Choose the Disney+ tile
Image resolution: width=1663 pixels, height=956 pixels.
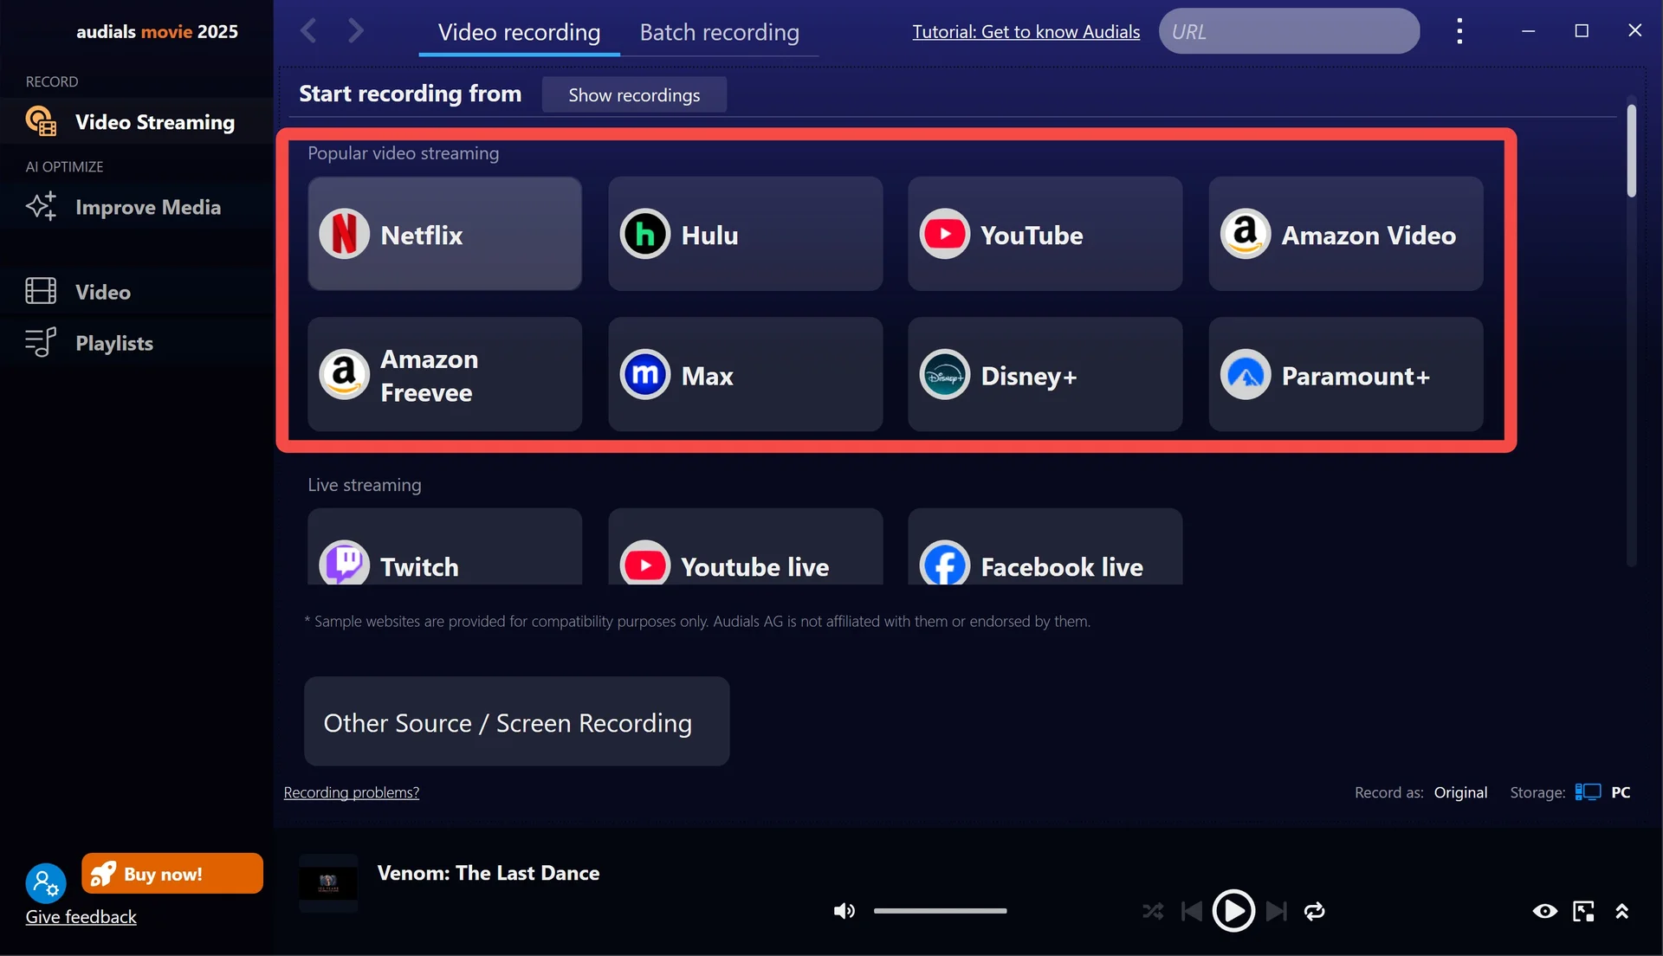pyautogui.click(x=1045, y=374)
